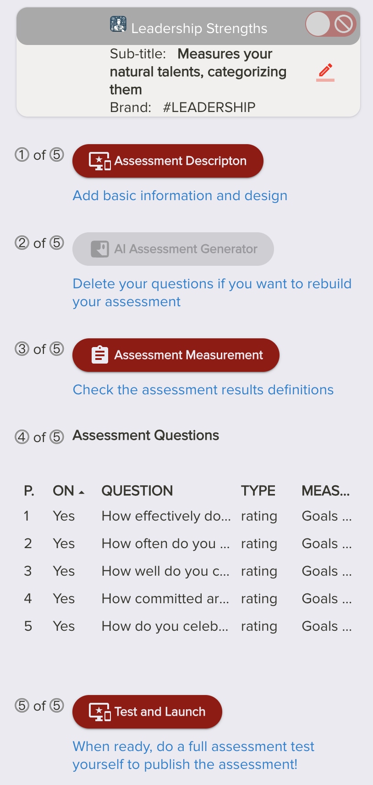This screenshot has height=785, width=373.
Task: Click 'Check the assessment results definitions' link
Action: (x=203, y=390)
